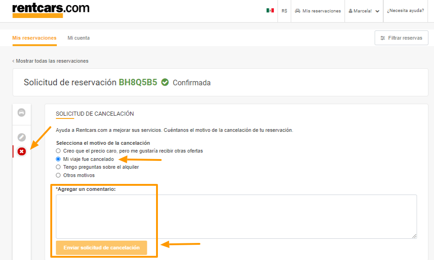Choose 'Tengo preguntas sobre el alquiler' option
434x260 pixels.
(58, 167)
